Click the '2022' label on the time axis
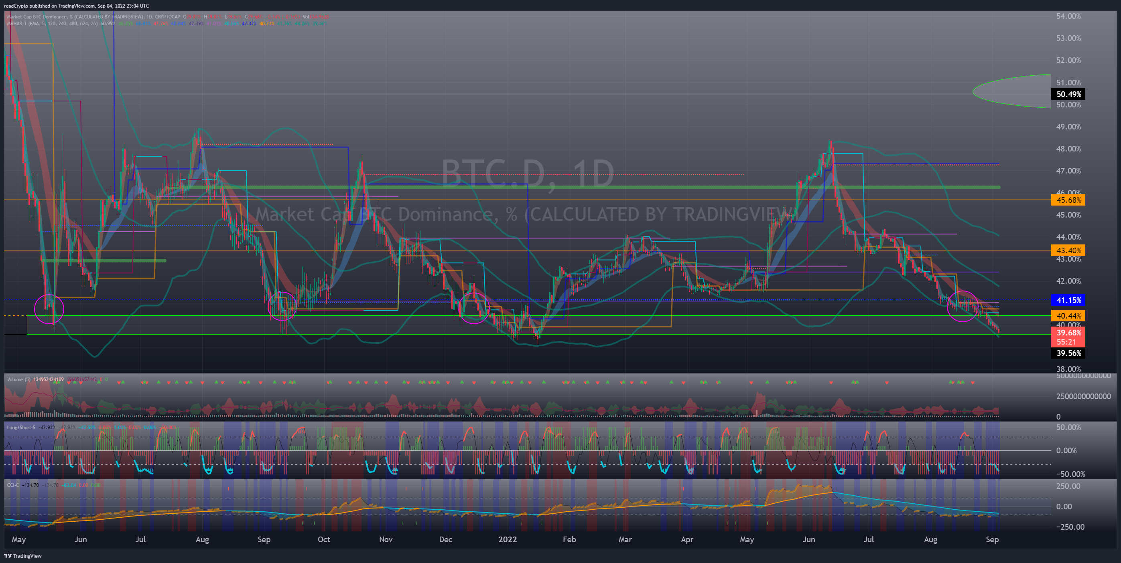The height and width of the screenshot is (563, 1121). click(x=508, y=539)
